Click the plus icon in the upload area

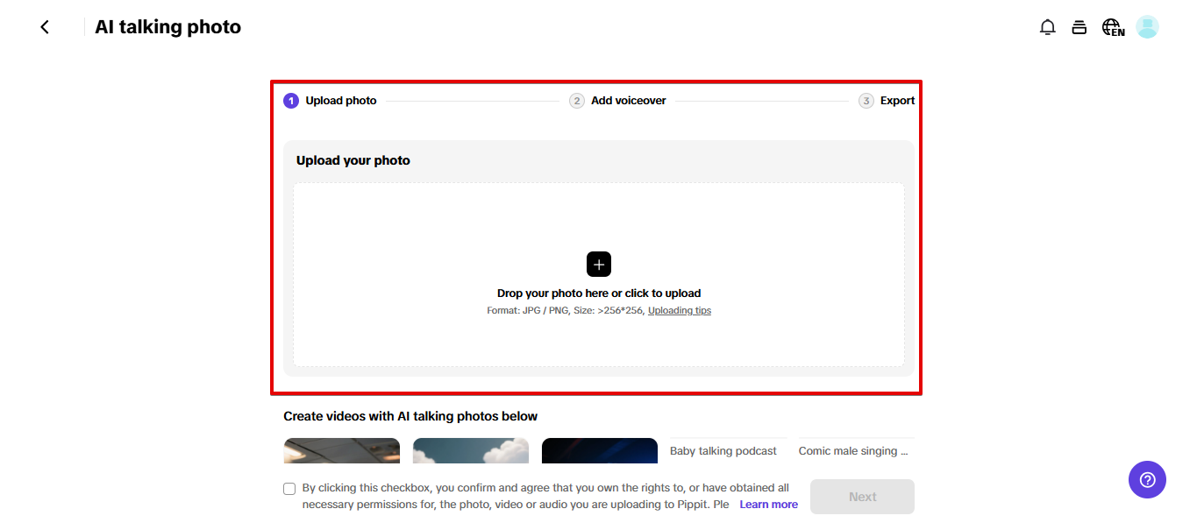point(599,264)
